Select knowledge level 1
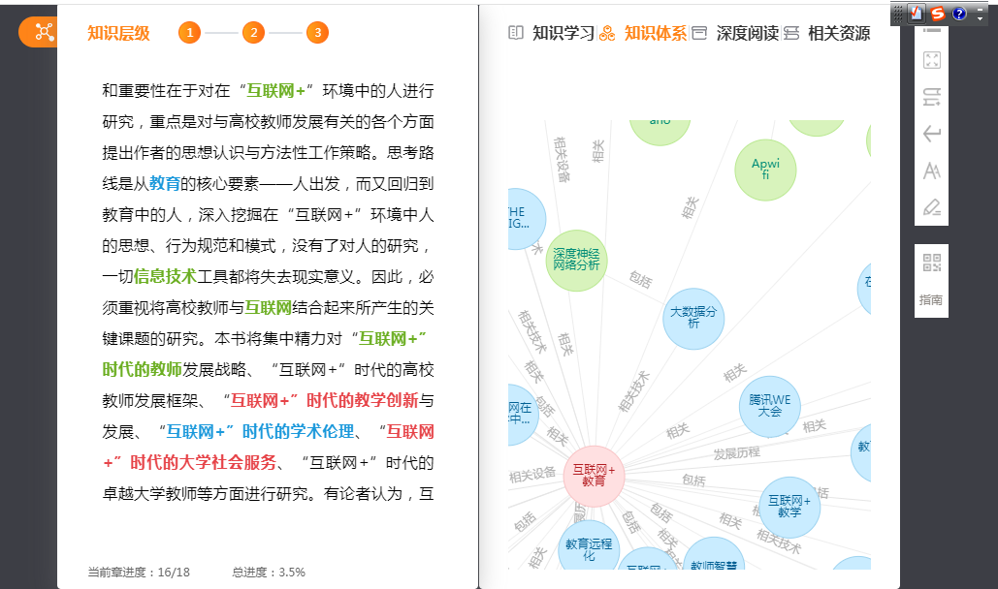The image size is (998, 589). pos(189,33)
